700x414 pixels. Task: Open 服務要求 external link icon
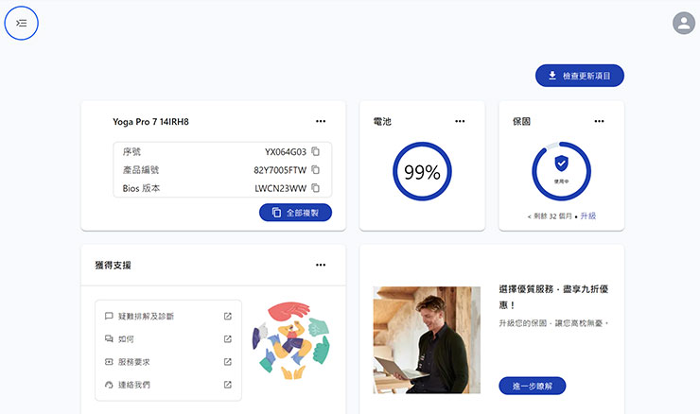click(228, 362)
